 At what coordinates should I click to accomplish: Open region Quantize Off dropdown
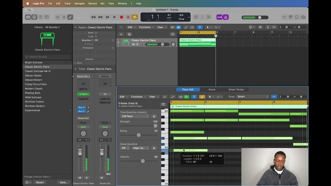tap(104, 40)
